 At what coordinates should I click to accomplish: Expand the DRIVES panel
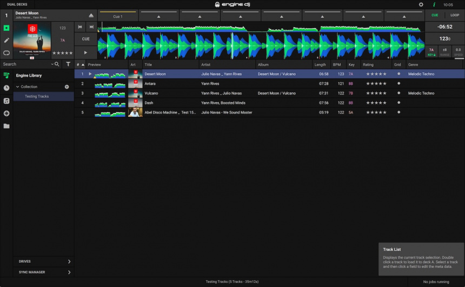pyautogui.click(x=44, y=262)
